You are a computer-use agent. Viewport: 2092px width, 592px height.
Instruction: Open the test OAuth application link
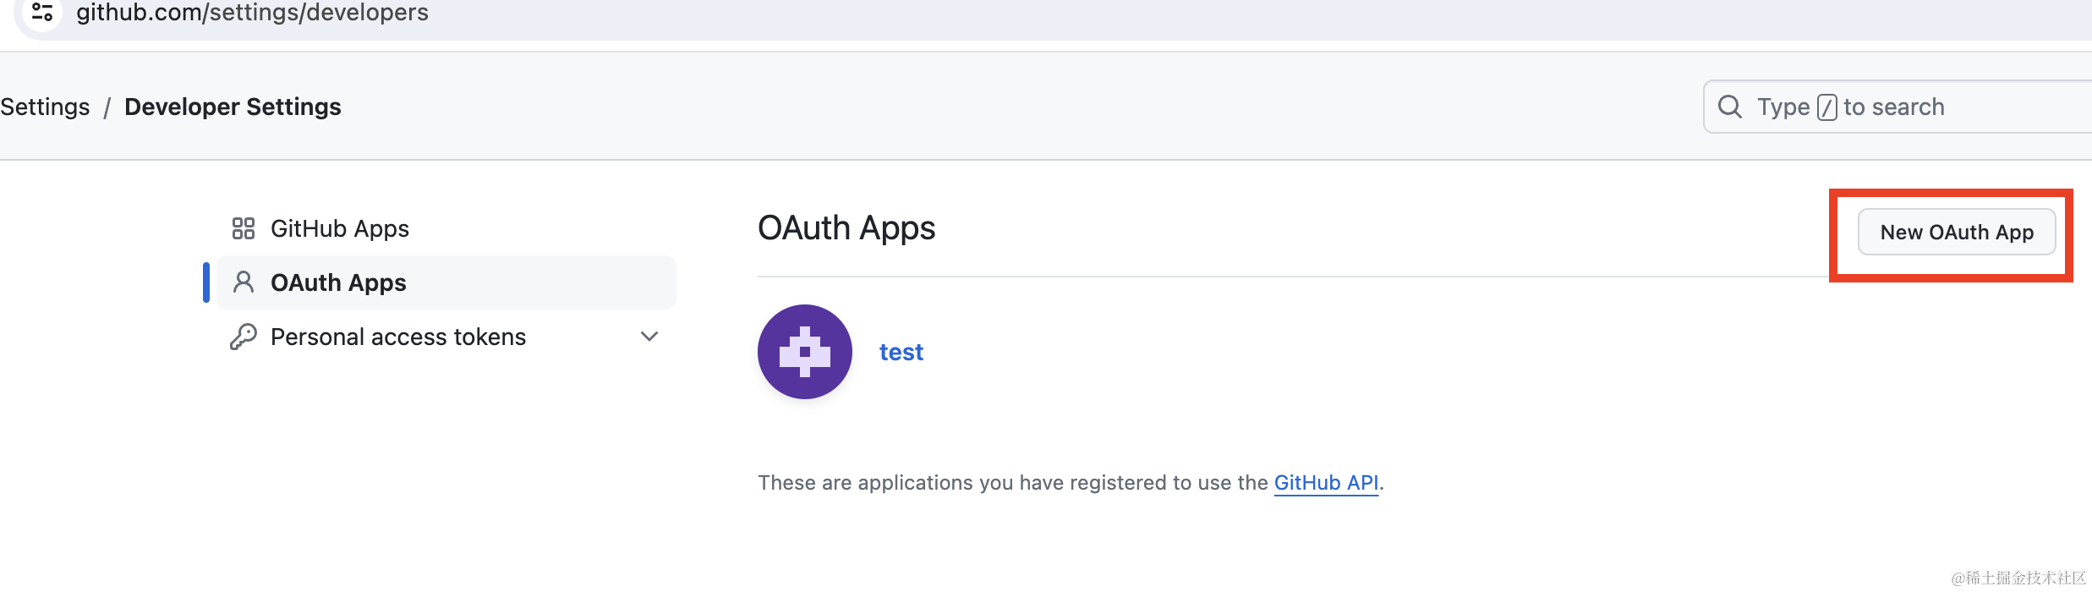point(901,352)
